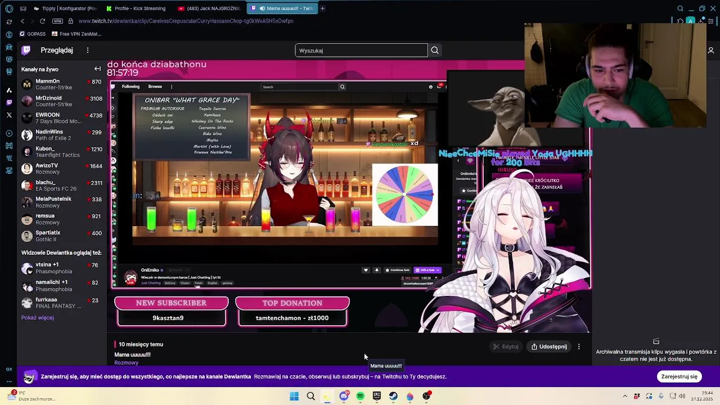The height and width of the screenshot is (405, 720).
Task: Click the address bar URL
Action: (186, 21)
